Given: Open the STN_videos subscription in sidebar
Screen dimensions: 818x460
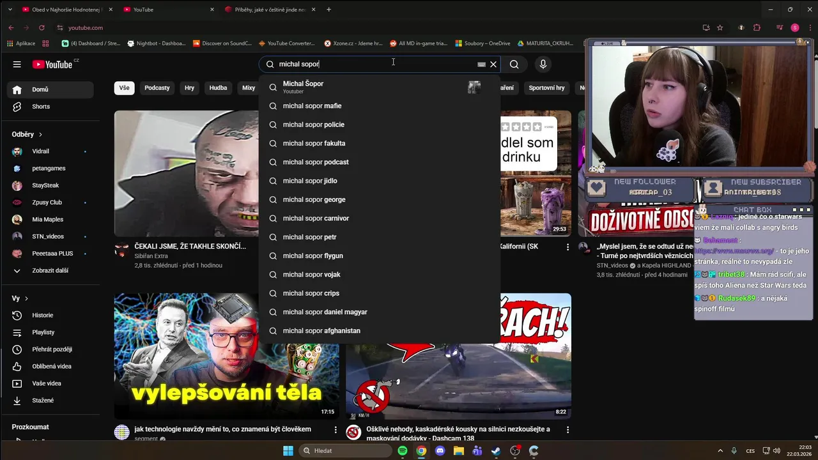Looking at the screenshot, I should coord(50,236).
